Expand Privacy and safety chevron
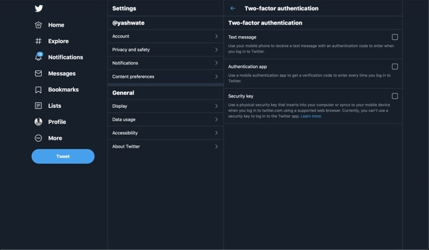The height and width of the screenshot is (250, 429). click(x=216, y=50)
